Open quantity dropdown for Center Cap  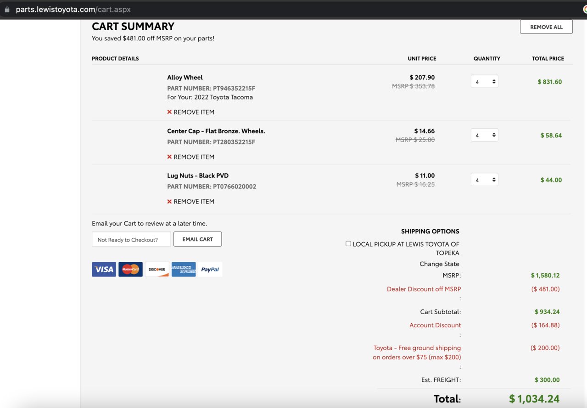(x=484, y=135)
